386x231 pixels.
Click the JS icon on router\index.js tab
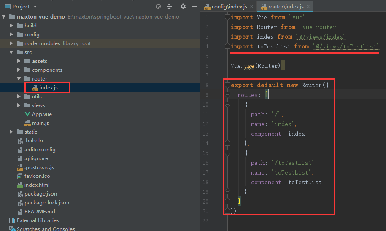[x=264, y=7]
